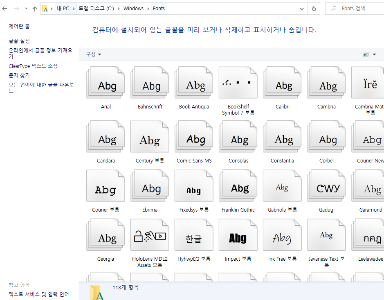The image size is (384, 300).
Task: Select the Calibri font icon
Action: (282, 83)
